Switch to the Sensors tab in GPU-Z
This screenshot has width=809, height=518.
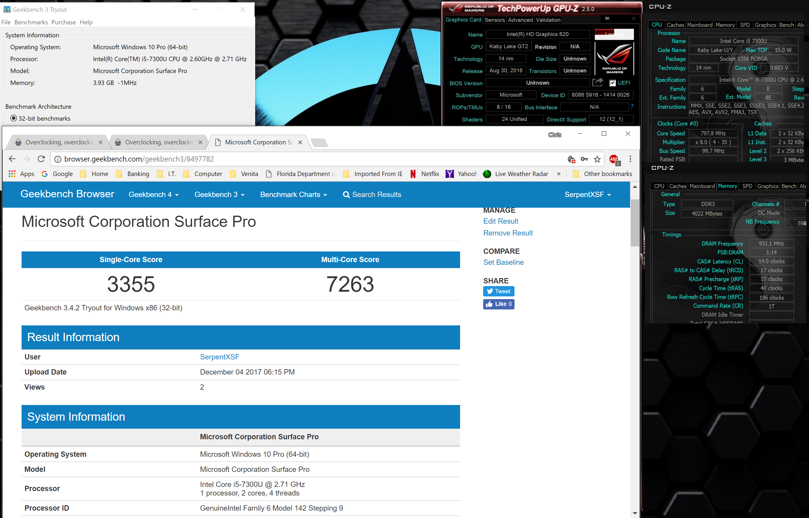point(494,20)
